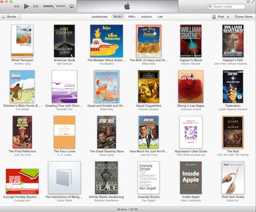Image resolution: width=256 pixels, height=212 pixels.
Task: Select the Federation book cover
Action: click(x=233, y=86)
